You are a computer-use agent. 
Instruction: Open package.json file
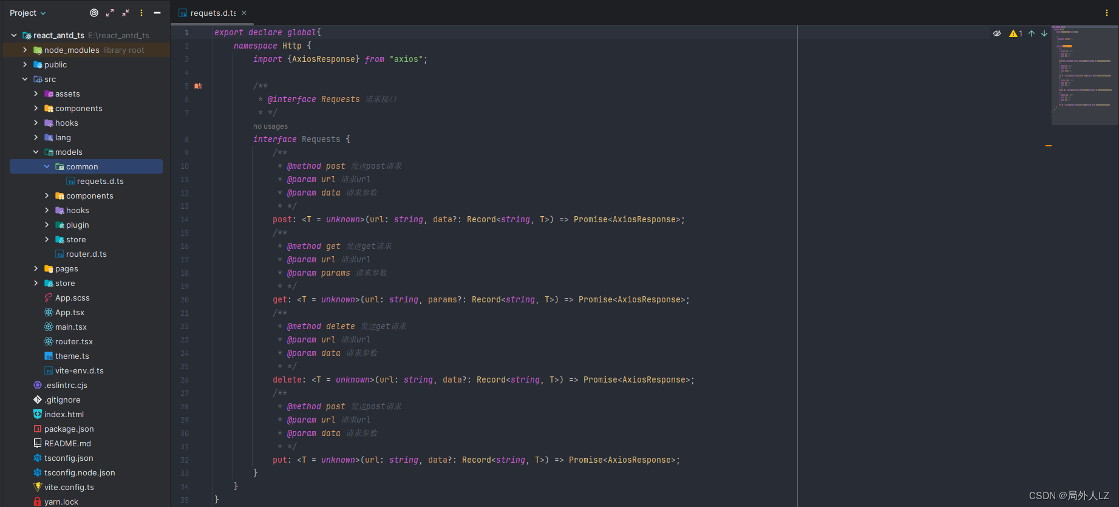[69, 429]
